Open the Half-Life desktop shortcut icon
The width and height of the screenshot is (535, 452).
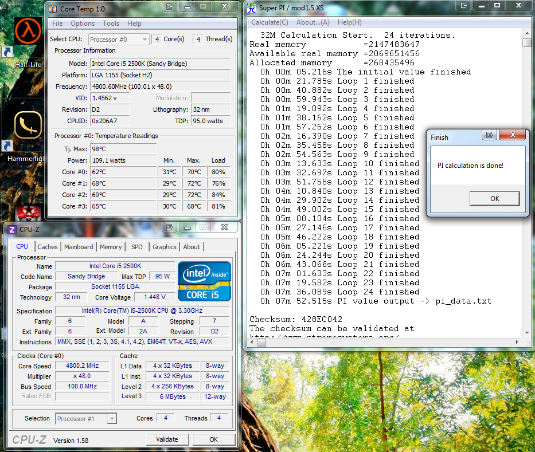[28, 32]
